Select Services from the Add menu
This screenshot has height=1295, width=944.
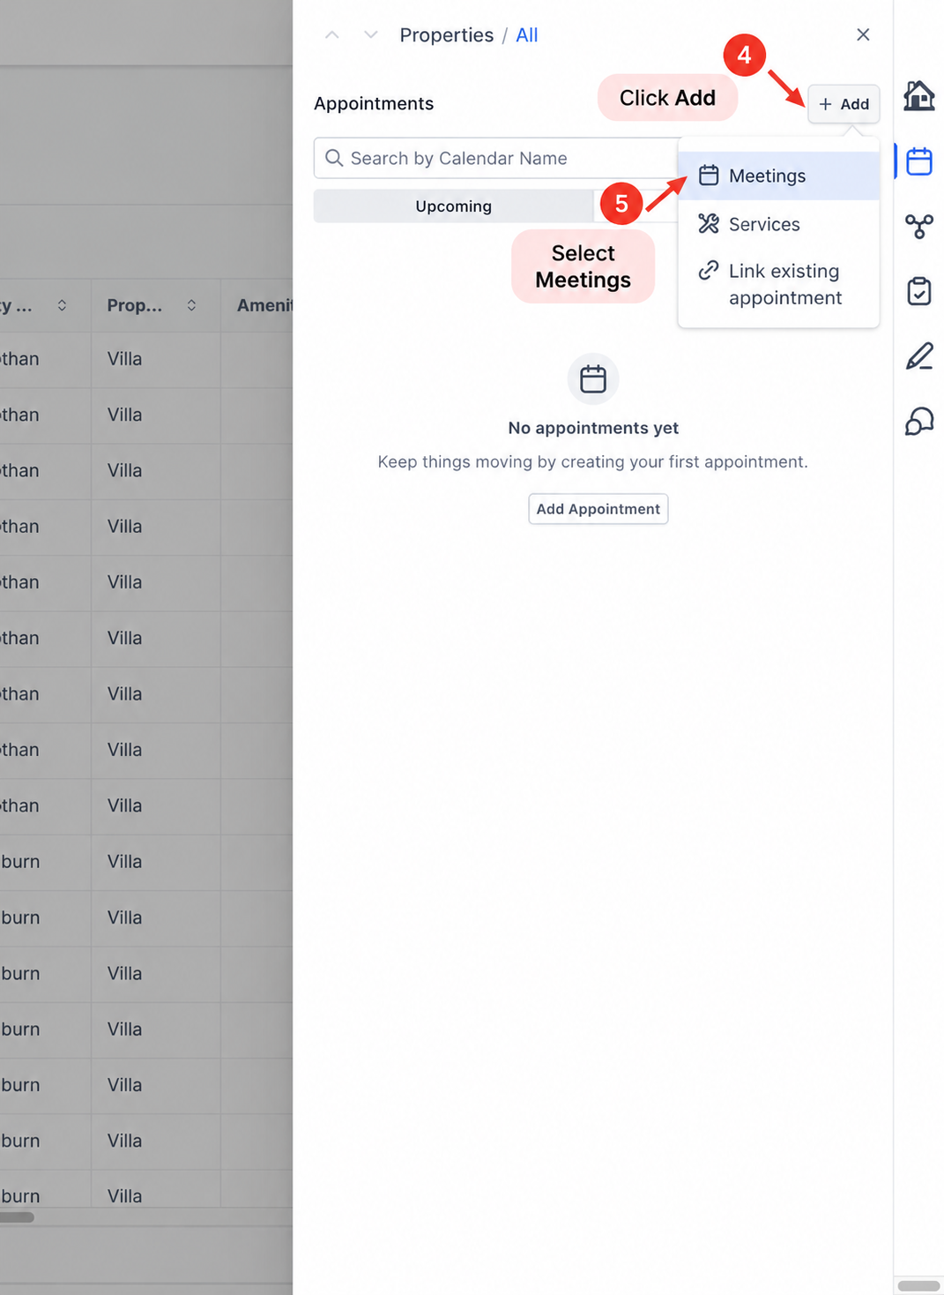[x=779, y=224]
